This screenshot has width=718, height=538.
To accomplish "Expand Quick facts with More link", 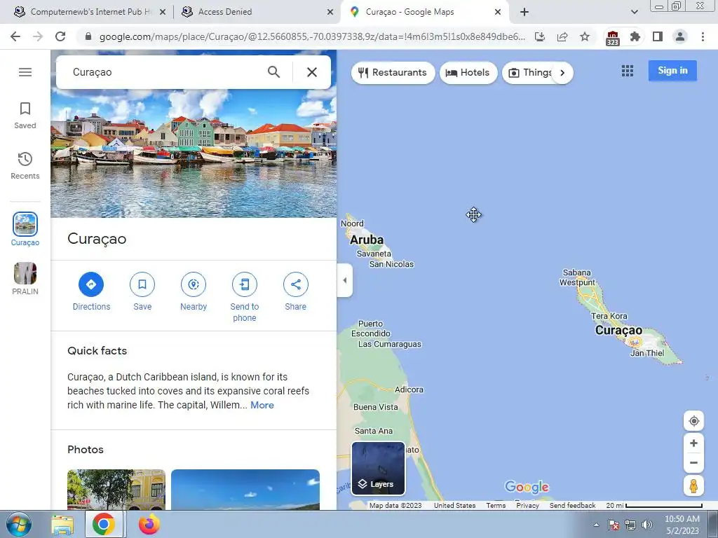I will tap(262, 405).
